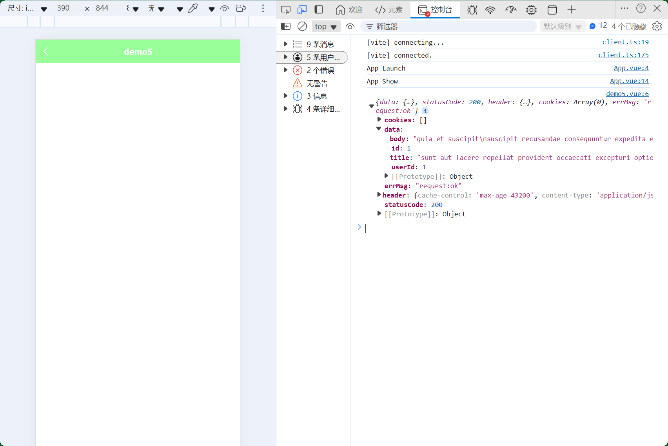Click the '4 个已隐藏' hidden messages link
668x446 pixels.
(629, 26)
